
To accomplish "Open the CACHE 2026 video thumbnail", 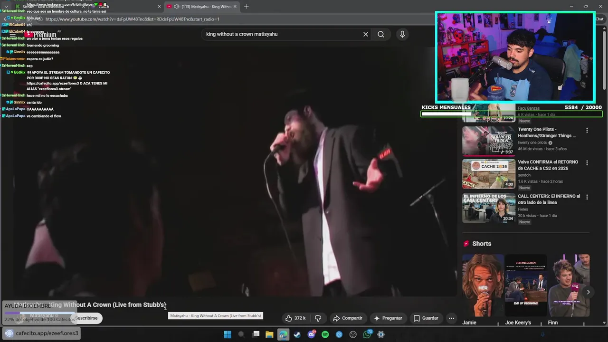I will tap(489, 174).
